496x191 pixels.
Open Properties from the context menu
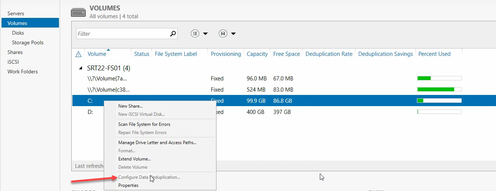tap(128, 185)
